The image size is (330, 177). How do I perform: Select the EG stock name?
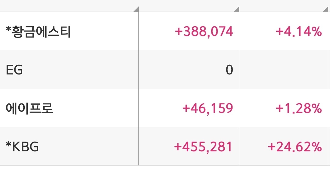click(14, 70)
